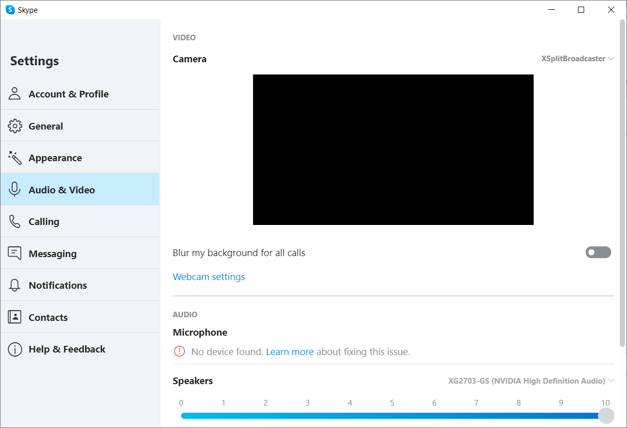This screenshot has height=428, width=627.
Task: Open Account & Profile settings
Action: (x=80, y=94)
